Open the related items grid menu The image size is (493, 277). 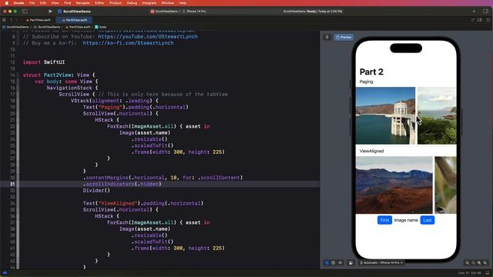pyautogui.click(x=4, y=20)
